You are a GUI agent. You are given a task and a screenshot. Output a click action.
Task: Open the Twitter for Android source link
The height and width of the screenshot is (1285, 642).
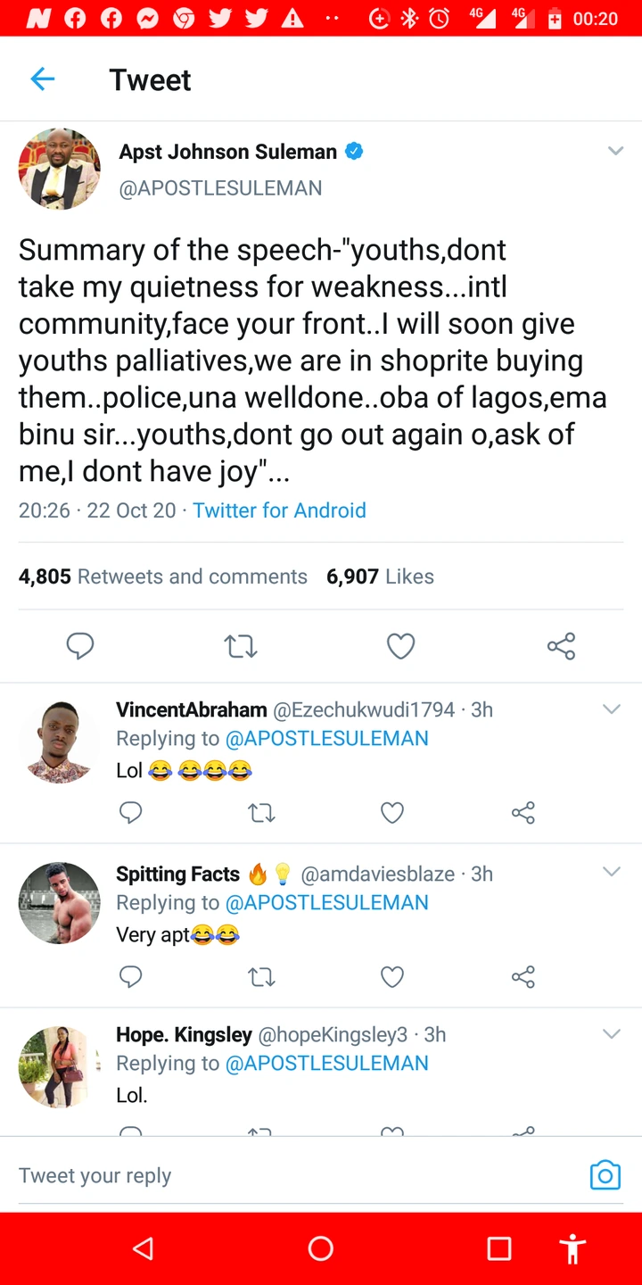pyautogui.click(x=279, y=510)
